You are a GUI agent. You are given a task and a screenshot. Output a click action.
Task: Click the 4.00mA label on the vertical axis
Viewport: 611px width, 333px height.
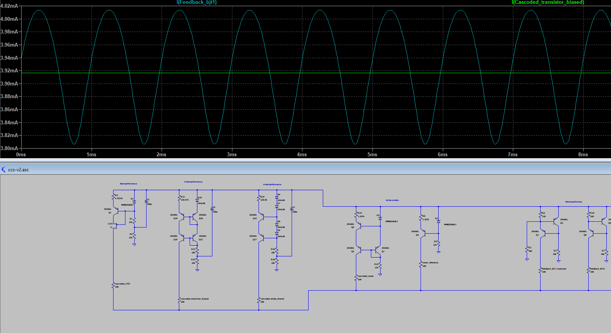9,19
